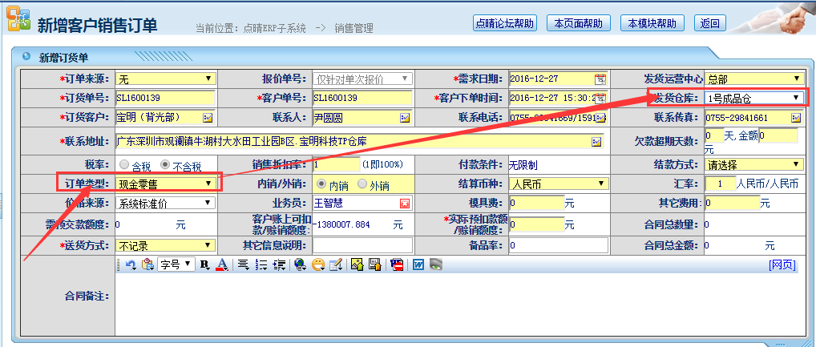This screenshot has width=816, height=347.
Task: Click inside the 合同备注 text editor area
Action: coord(459,304)
